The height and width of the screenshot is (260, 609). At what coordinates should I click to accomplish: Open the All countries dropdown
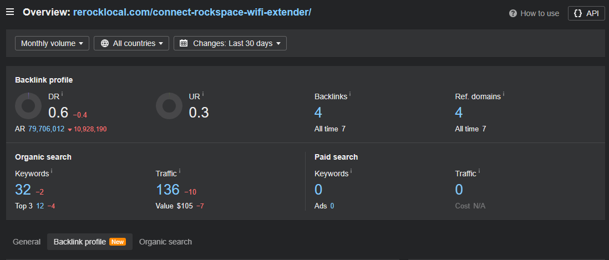click(131, 43)
